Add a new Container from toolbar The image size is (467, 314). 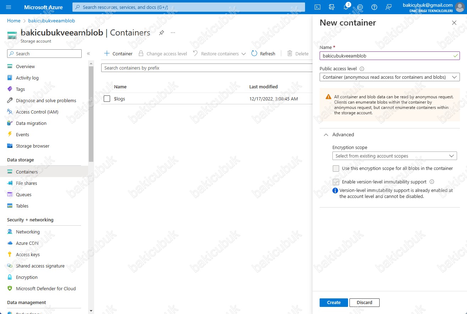118,54
